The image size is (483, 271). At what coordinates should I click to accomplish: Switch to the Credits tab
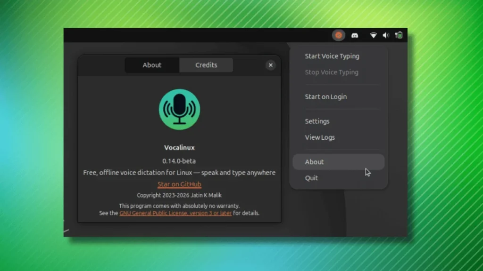coord(206,65)
